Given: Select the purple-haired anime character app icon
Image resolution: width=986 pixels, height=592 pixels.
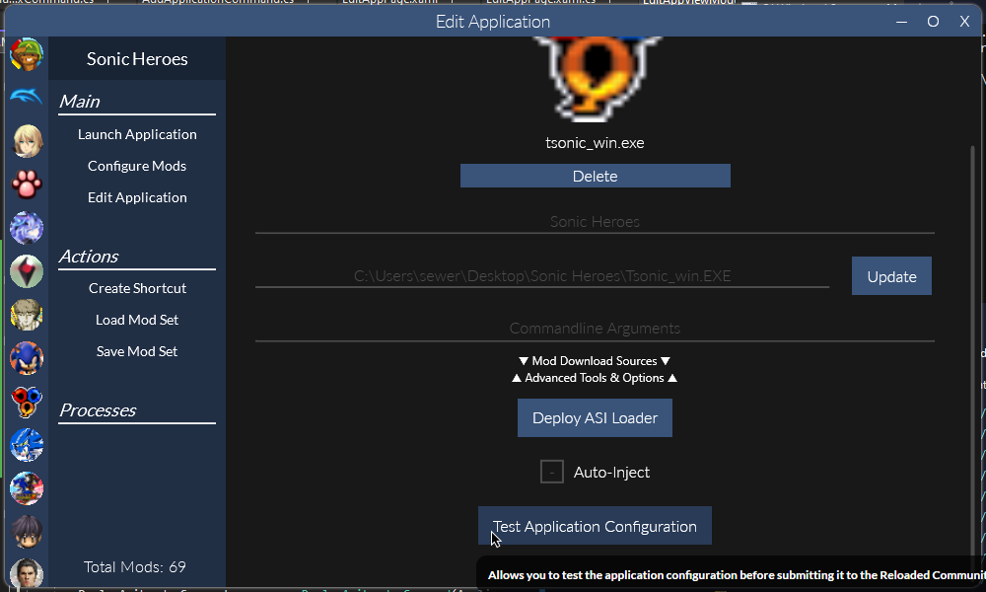Looking at the screenshot, I should coord(27,228).
